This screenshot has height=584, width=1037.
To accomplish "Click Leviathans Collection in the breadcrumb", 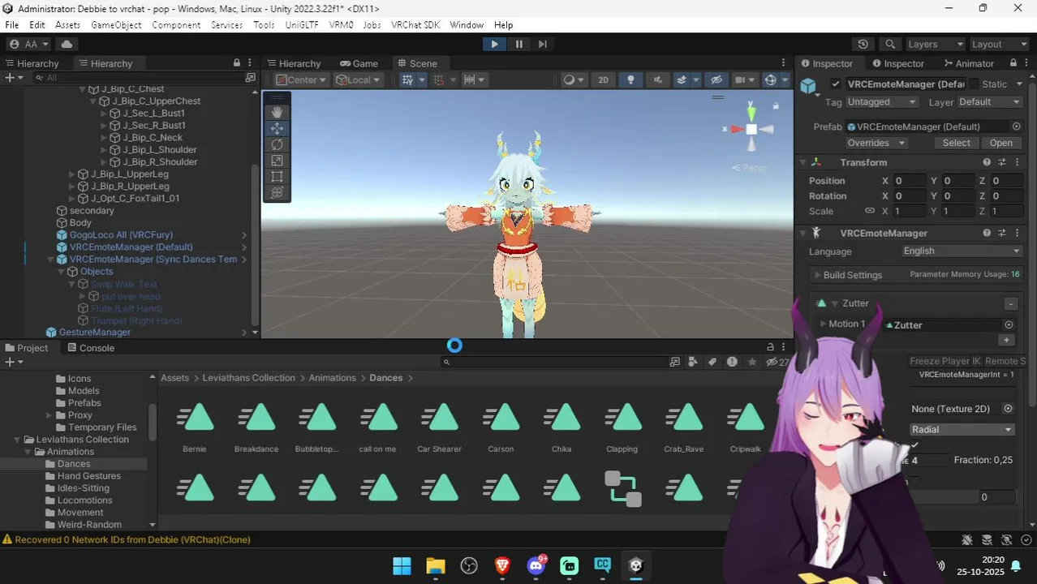I will 248,378.
